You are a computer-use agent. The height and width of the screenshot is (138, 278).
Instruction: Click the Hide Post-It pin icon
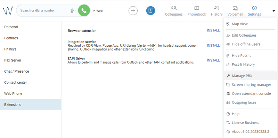[x=228, y=56]
